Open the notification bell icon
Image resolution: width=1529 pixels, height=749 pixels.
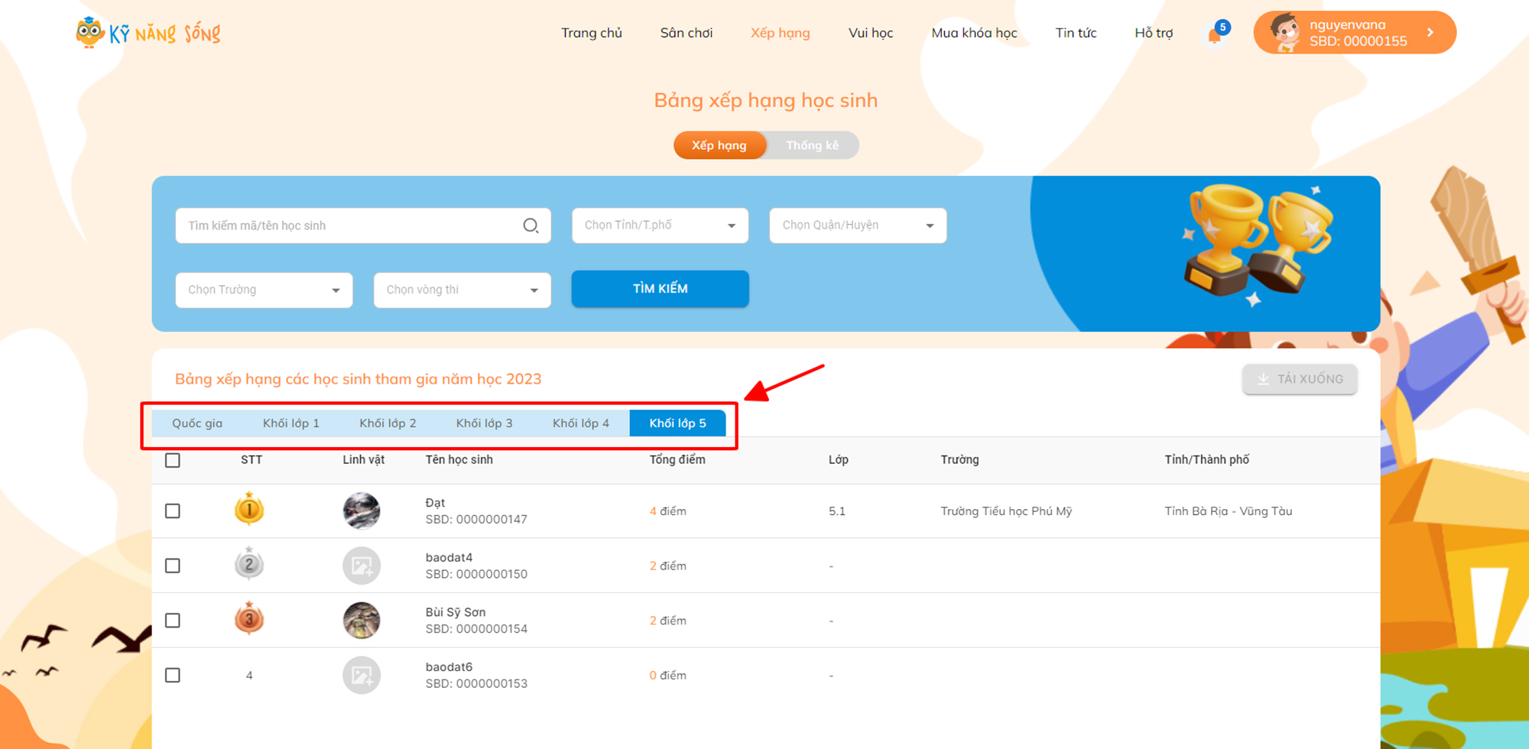pos(1215,34)
